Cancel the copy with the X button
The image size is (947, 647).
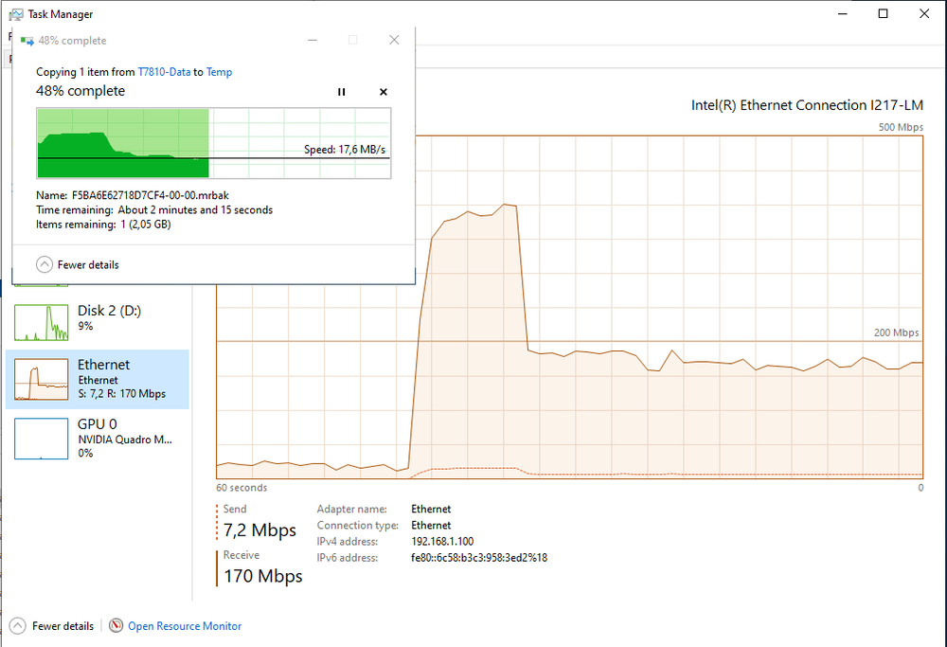[x=383, y=92]
